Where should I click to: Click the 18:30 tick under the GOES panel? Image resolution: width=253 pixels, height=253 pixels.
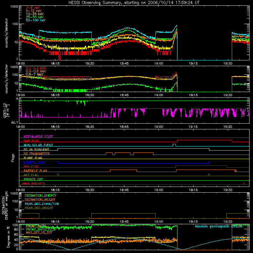(89, 127)
